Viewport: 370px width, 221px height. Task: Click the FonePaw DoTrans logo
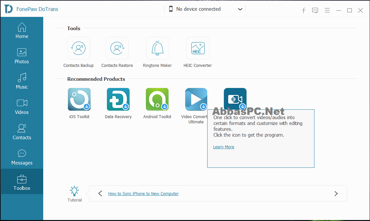click(x=8, y=9)
